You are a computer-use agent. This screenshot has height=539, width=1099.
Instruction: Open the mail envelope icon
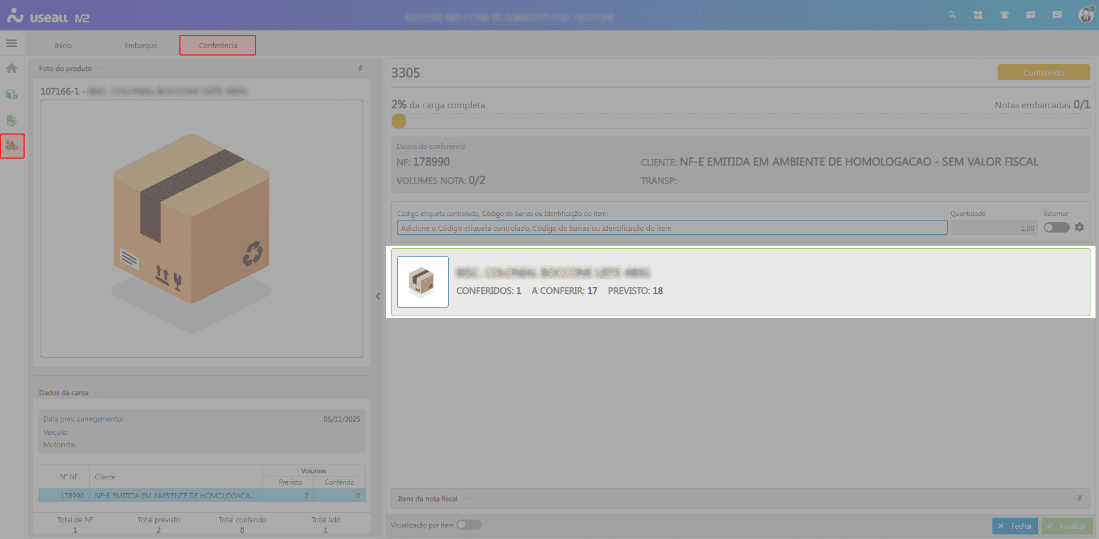[x=1031, y=15]
